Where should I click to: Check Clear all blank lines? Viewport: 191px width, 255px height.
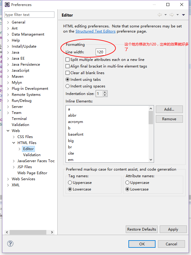coord(67,73)
